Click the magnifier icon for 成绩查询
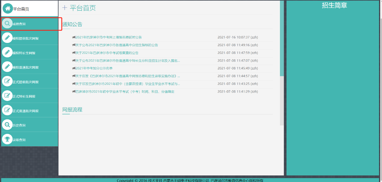The width and height of the screenshot is (382, 182). point(7,24)
